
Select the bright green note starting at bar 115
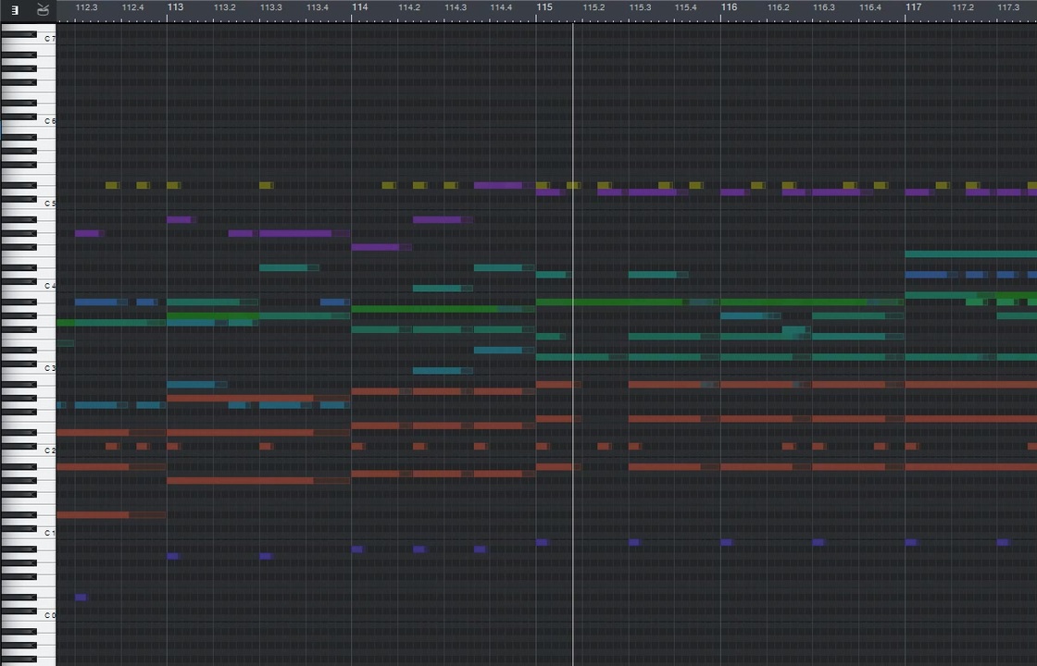tap(610, 302)
